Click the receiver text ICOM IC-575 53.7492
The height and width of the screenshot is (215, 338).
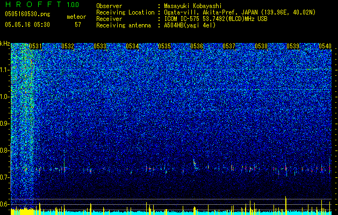(196, 19)
